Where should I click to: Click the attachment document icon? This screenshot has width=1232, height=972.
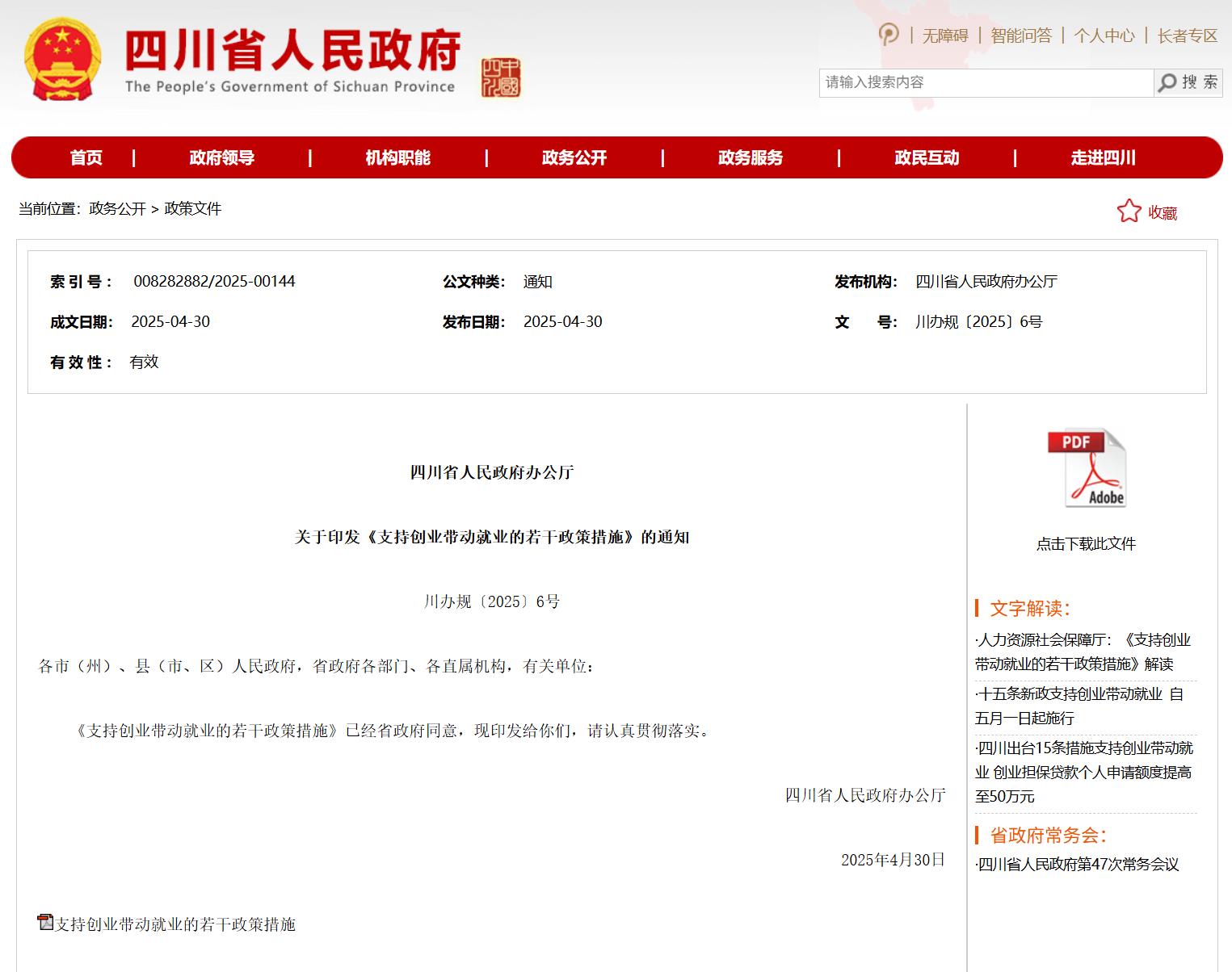[x=46, y=922]
